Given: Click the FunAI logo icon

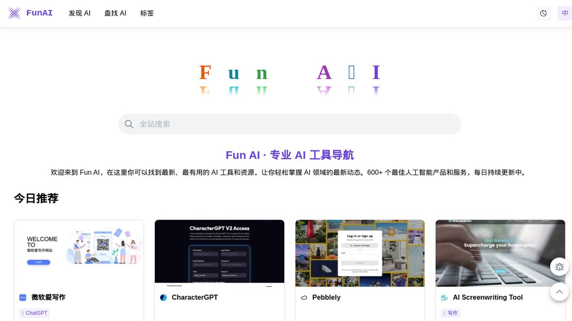Looking at the screenshot, I should coord(14,13).
